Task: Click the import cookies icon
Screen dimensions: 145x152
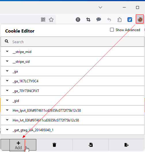Action: coord(91,145)
